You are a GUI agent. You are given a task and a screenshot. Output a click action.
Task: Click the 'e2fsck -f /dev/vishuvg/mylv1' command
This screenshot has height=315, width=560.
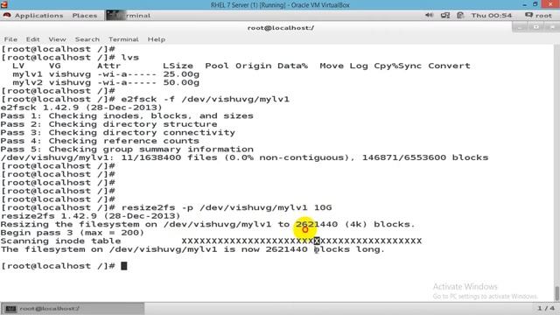pos(205,99)
